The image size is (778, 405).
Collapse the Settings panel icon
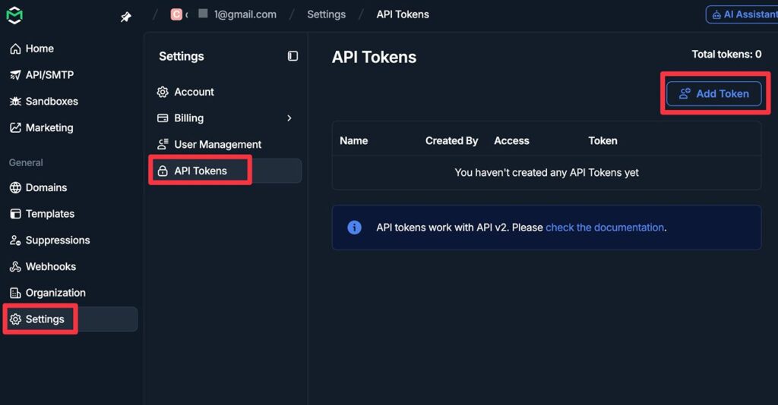click(x=293, y=56)
